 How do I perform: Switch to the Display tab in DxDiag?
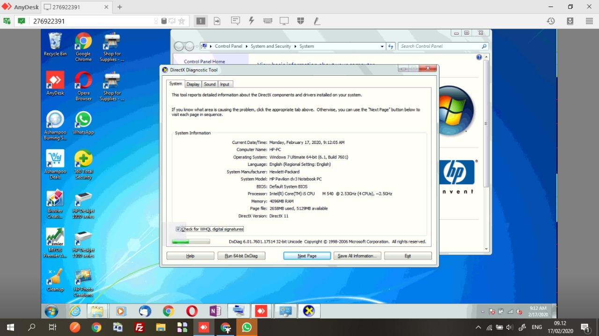tap(193, 84)
